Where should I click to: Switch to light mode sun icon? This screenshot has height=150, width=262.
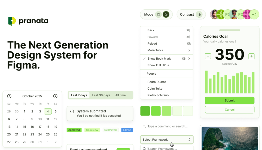point(159,15)
